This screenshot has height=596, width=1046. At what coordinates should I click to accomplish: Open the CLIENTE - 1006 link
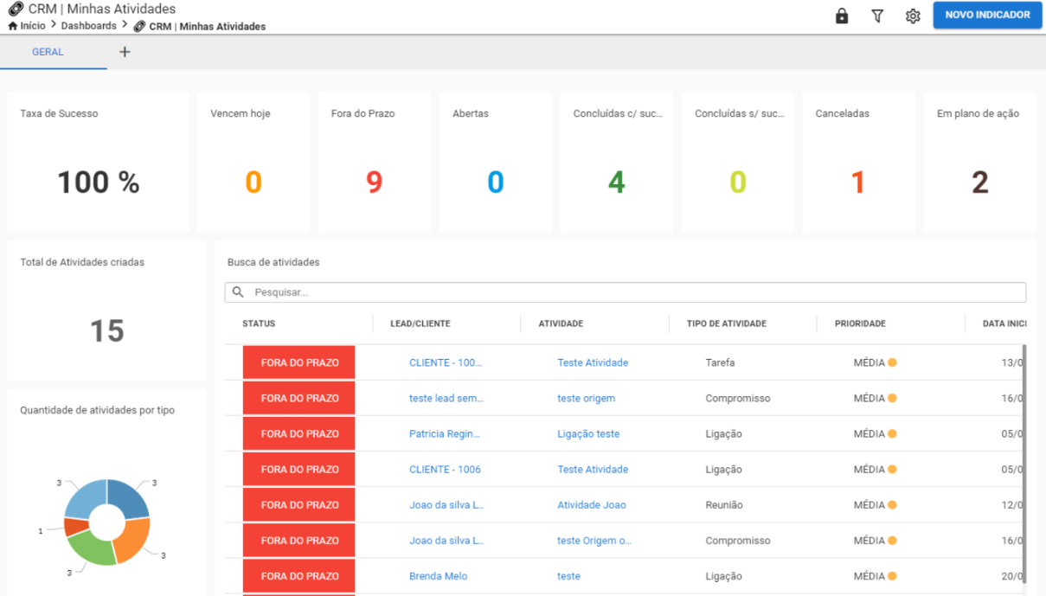coord(445,469)
